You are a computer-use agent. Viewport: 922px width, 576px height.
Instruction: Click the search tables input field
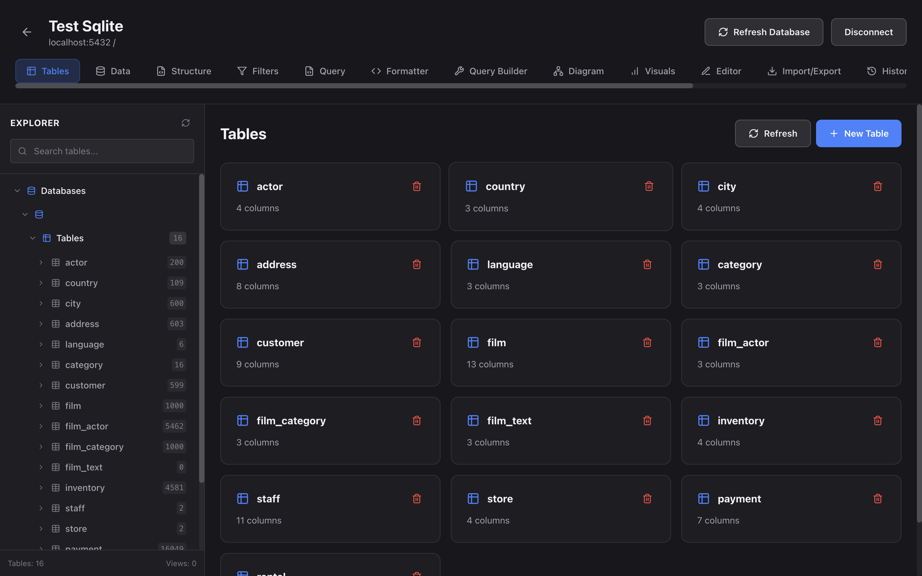pos(102,151)
